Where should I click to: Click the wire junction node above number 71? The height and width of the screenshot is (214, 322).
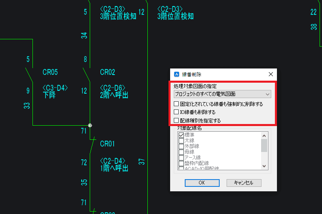90,126
